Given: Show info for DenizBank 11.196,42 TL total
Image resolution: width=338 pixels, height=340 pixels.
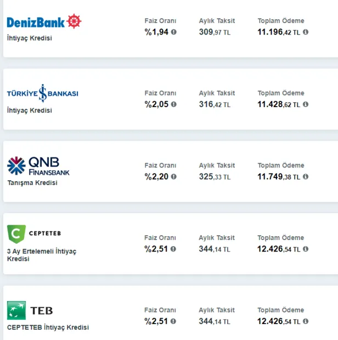Looking at the screenshot, I should [306, 32].
